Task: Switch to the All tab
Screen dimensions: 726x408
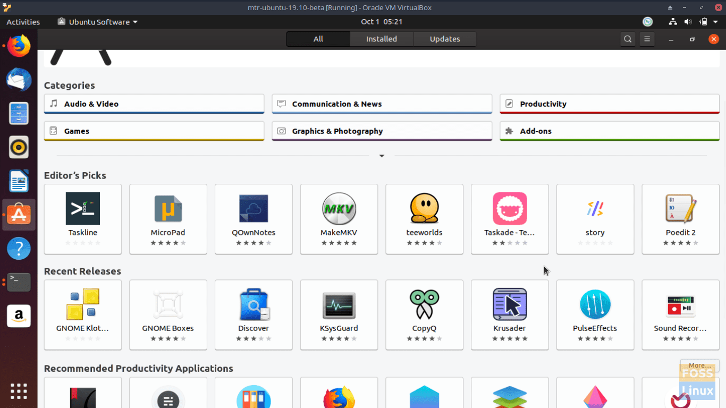Action: click(318, 39)
